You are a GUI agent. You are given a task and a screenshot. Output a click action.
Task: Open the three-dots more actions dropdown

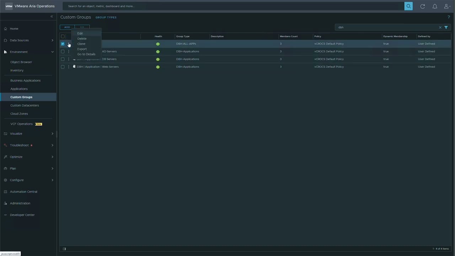(x=82, y=27)
